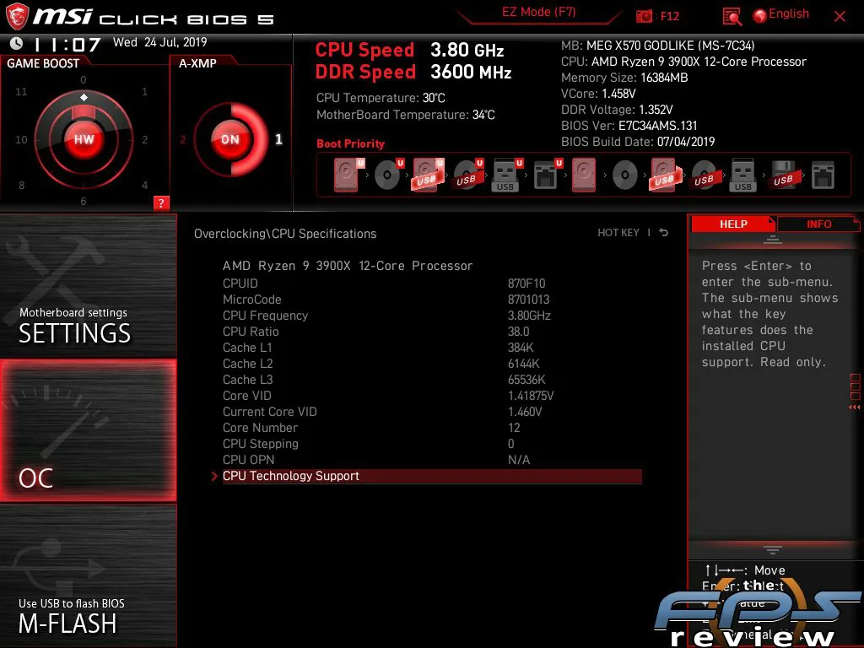
Task: Click the CPU Temperature reading
Action: pyautogui.click(x=381, y=98)
